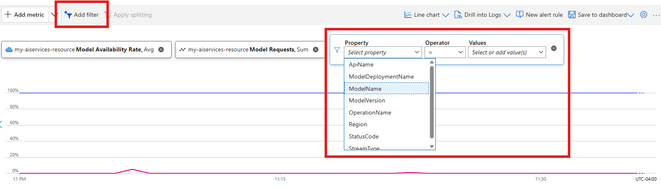
Task: Click the New alert rule icon
Action: [x=519, y=15]
